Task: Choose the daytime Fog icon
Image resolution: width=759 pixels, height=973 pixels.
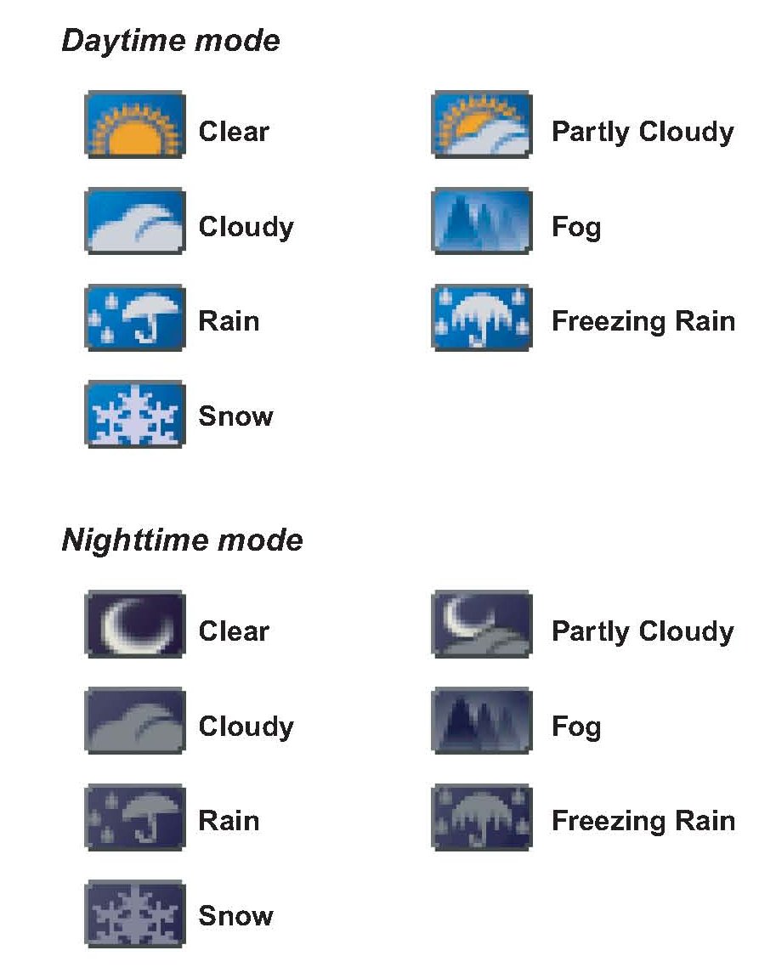Action: coord(482,221)
